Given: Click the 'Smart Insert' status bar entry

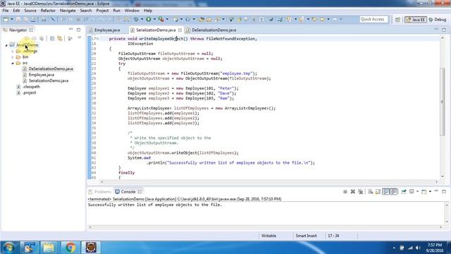Looking at the screenshot, I should coord(306,236).
